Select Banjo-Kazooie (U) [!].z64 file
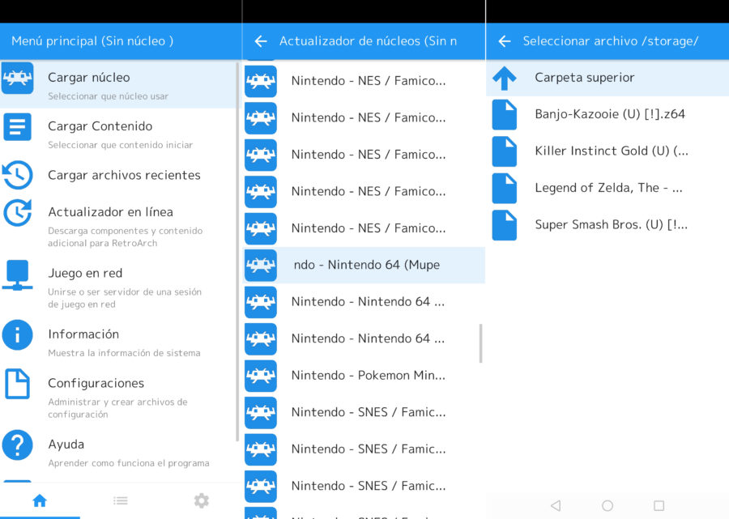 coord(609,114)
